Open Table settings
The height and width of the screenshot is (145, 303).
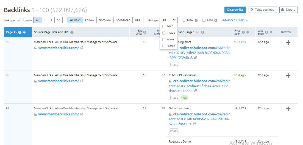click(x=263, y=10)
